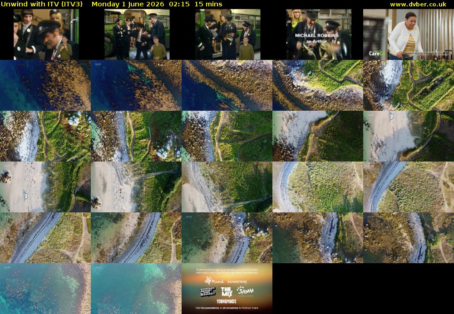
Task: Open the third top-row thumbnail of the bus crew
Action: (x=227, y=34)
